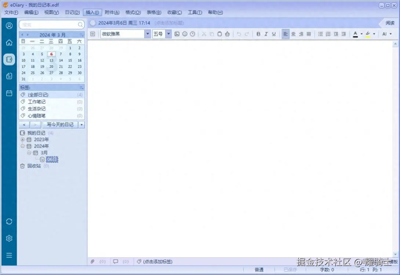Click the cut scissors icon
400x275 pixels.
204,34
